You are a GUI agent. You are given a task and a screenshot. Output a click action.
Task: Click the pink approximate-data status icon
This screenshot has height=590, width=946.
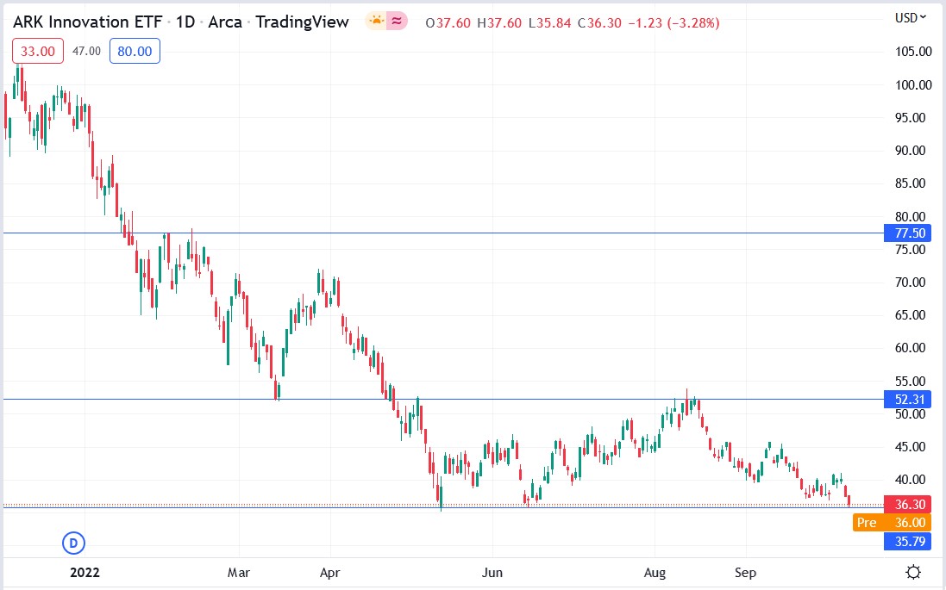[x=398, y=22]
